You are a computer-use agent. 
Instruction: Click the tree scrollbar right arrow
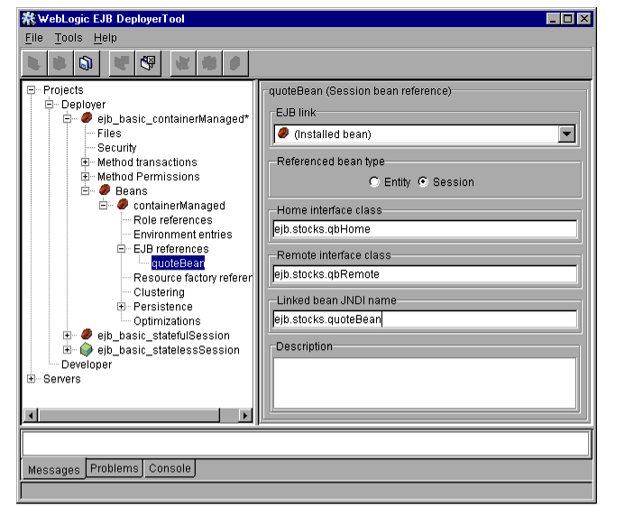pyautogui.click(x=244, y=416)
